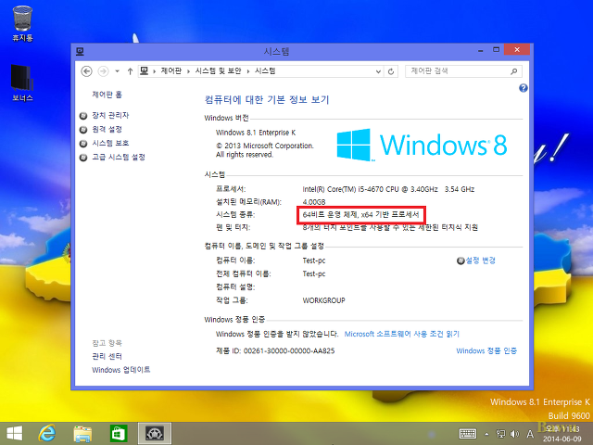The image size is (593, 445).
Task: Open 고급 시스템 설정 link
Action: pos(119,157)
